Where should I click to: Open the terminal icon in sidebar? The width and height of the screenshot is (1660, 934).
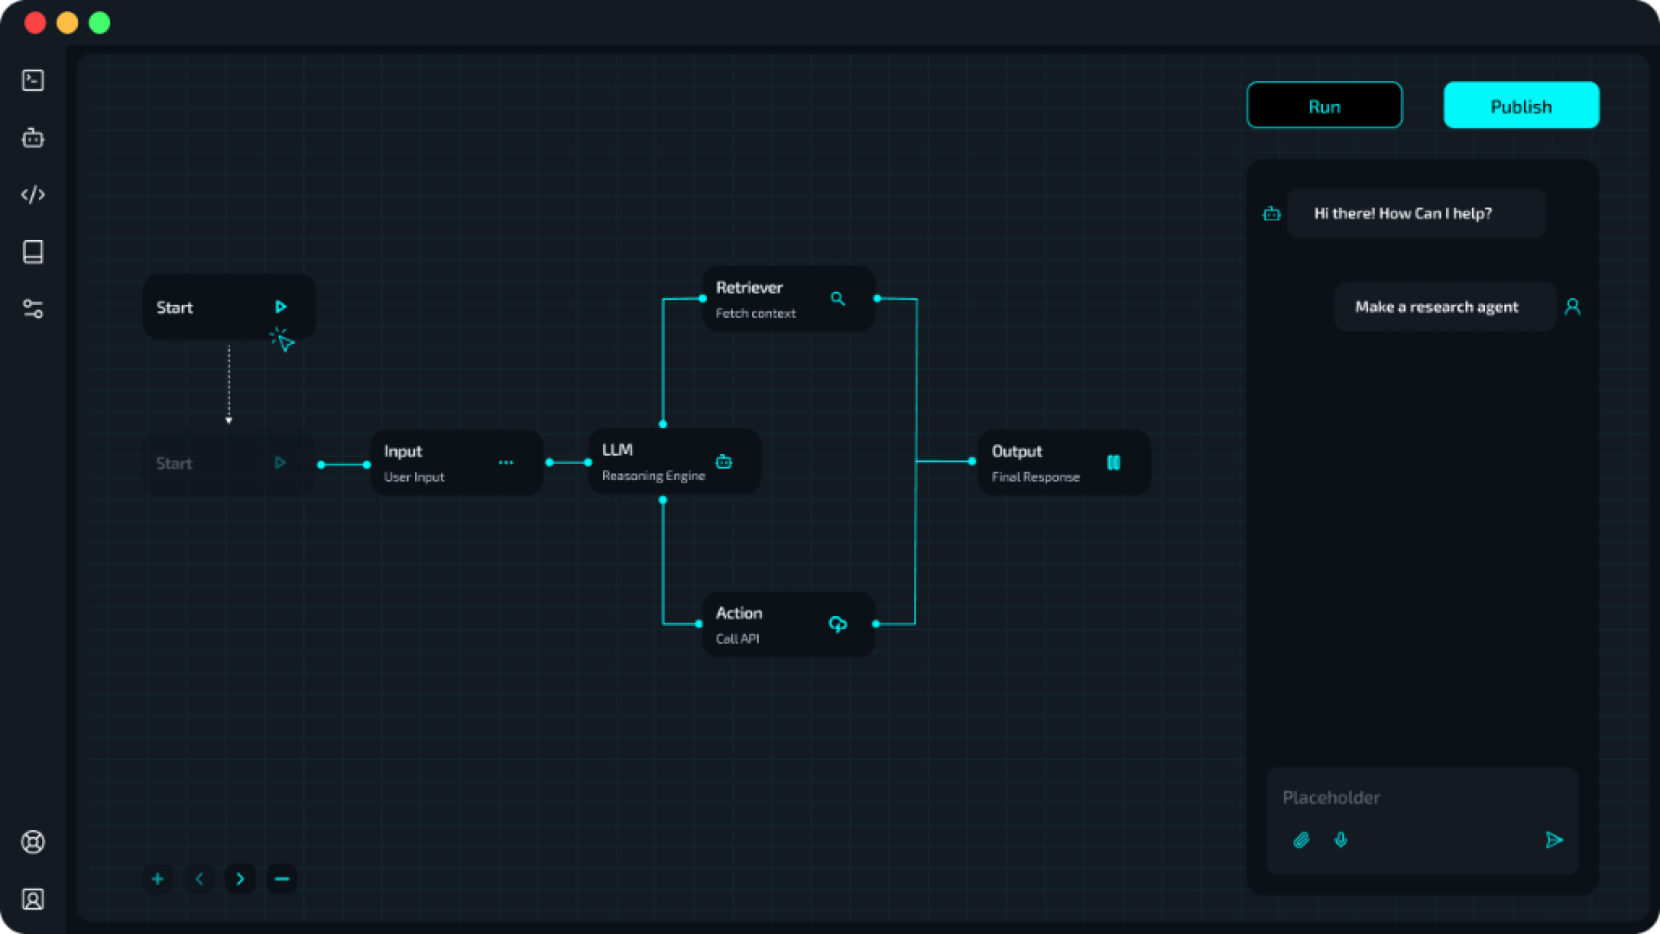pos(33,80)
